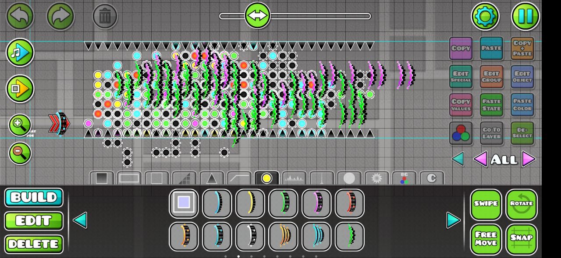Select the single cyan portal, bottom row
Screen dimensions: 561x258
point(217,237)
